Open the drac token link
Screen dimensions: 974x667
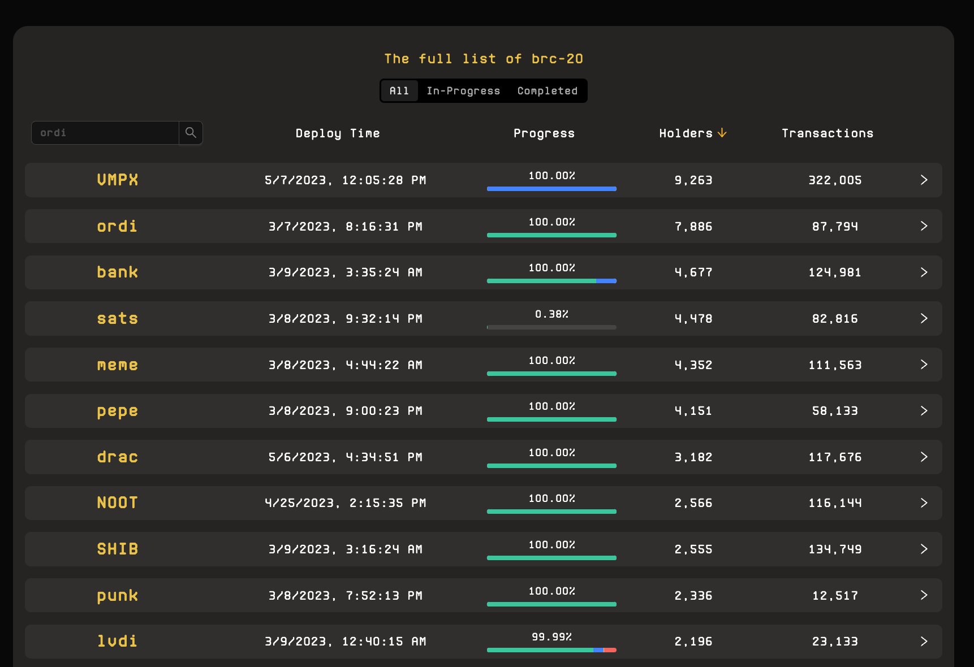[118, 457]
